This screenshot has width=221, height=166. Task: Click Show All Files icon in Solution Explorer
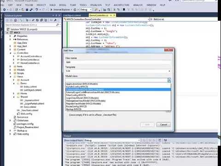pos(46,20)
